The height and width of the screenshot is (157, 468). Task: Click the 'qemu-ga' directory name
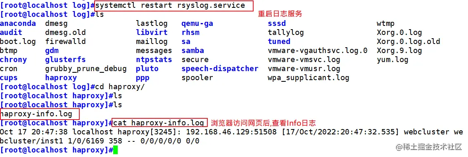(x=197, y=23)
